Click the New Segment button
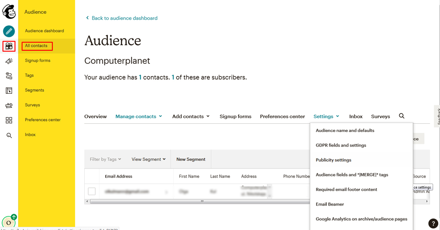 (x=191, y=159)
